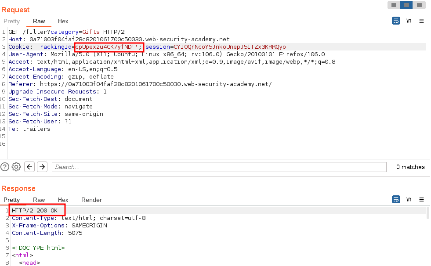
Task: Open the Response Pretty tab
Action: tap(11, 200)
